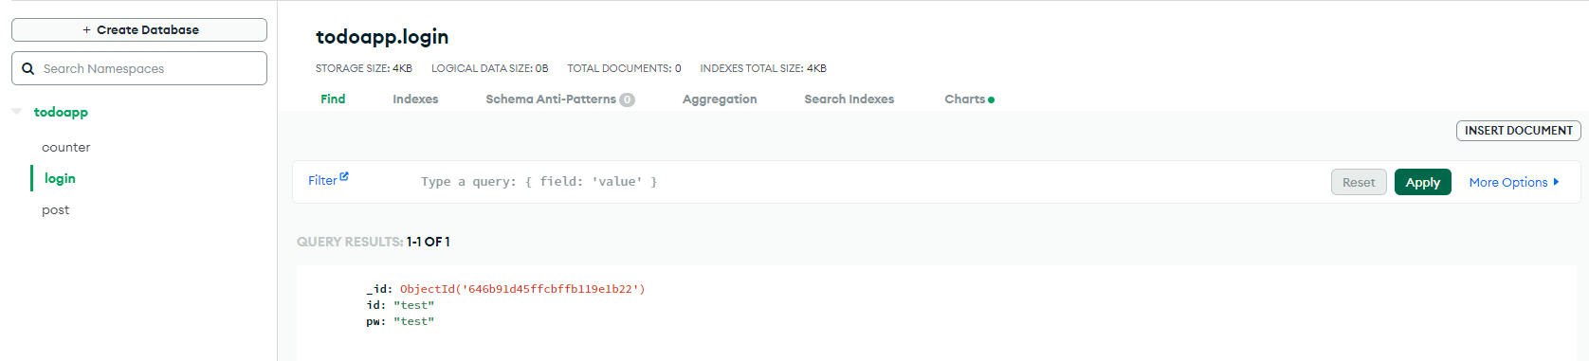Click the Create Database button
1589x361 pixels.
[x=139, y=29]
